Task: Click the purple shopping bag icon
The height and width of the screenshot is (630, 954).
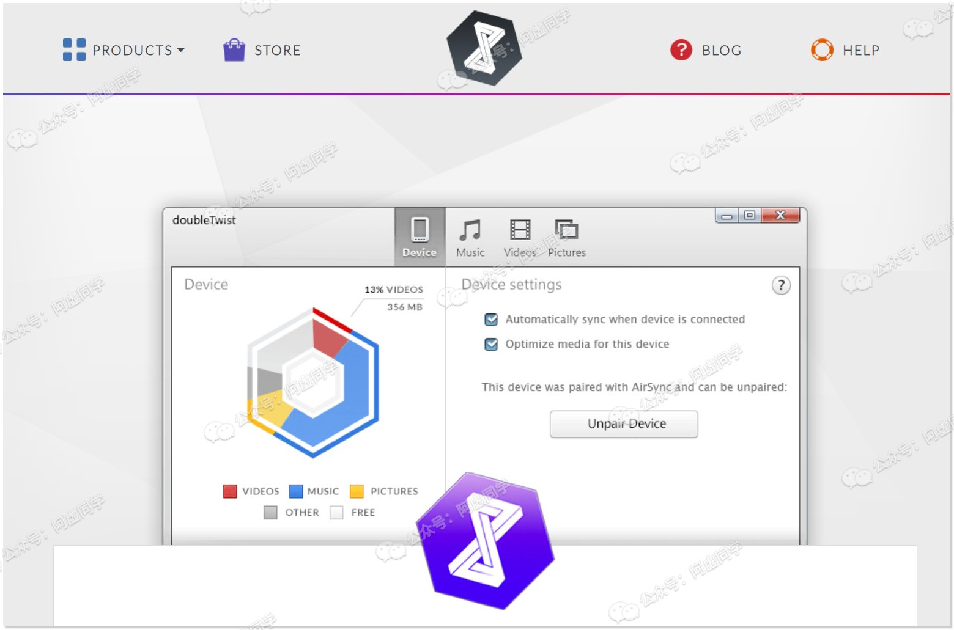Action: [234, 50]
